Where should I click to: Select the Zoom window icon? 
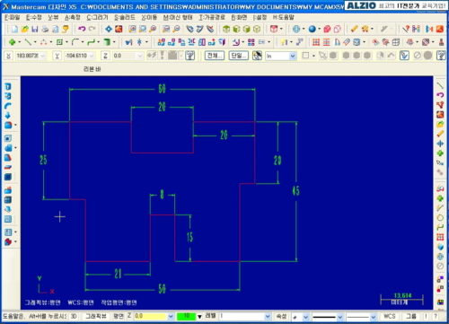pos(132,29)
